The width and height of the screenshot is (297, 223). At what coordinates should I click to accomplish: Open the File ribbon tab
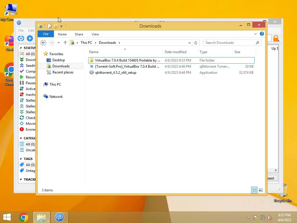point(46,34)
